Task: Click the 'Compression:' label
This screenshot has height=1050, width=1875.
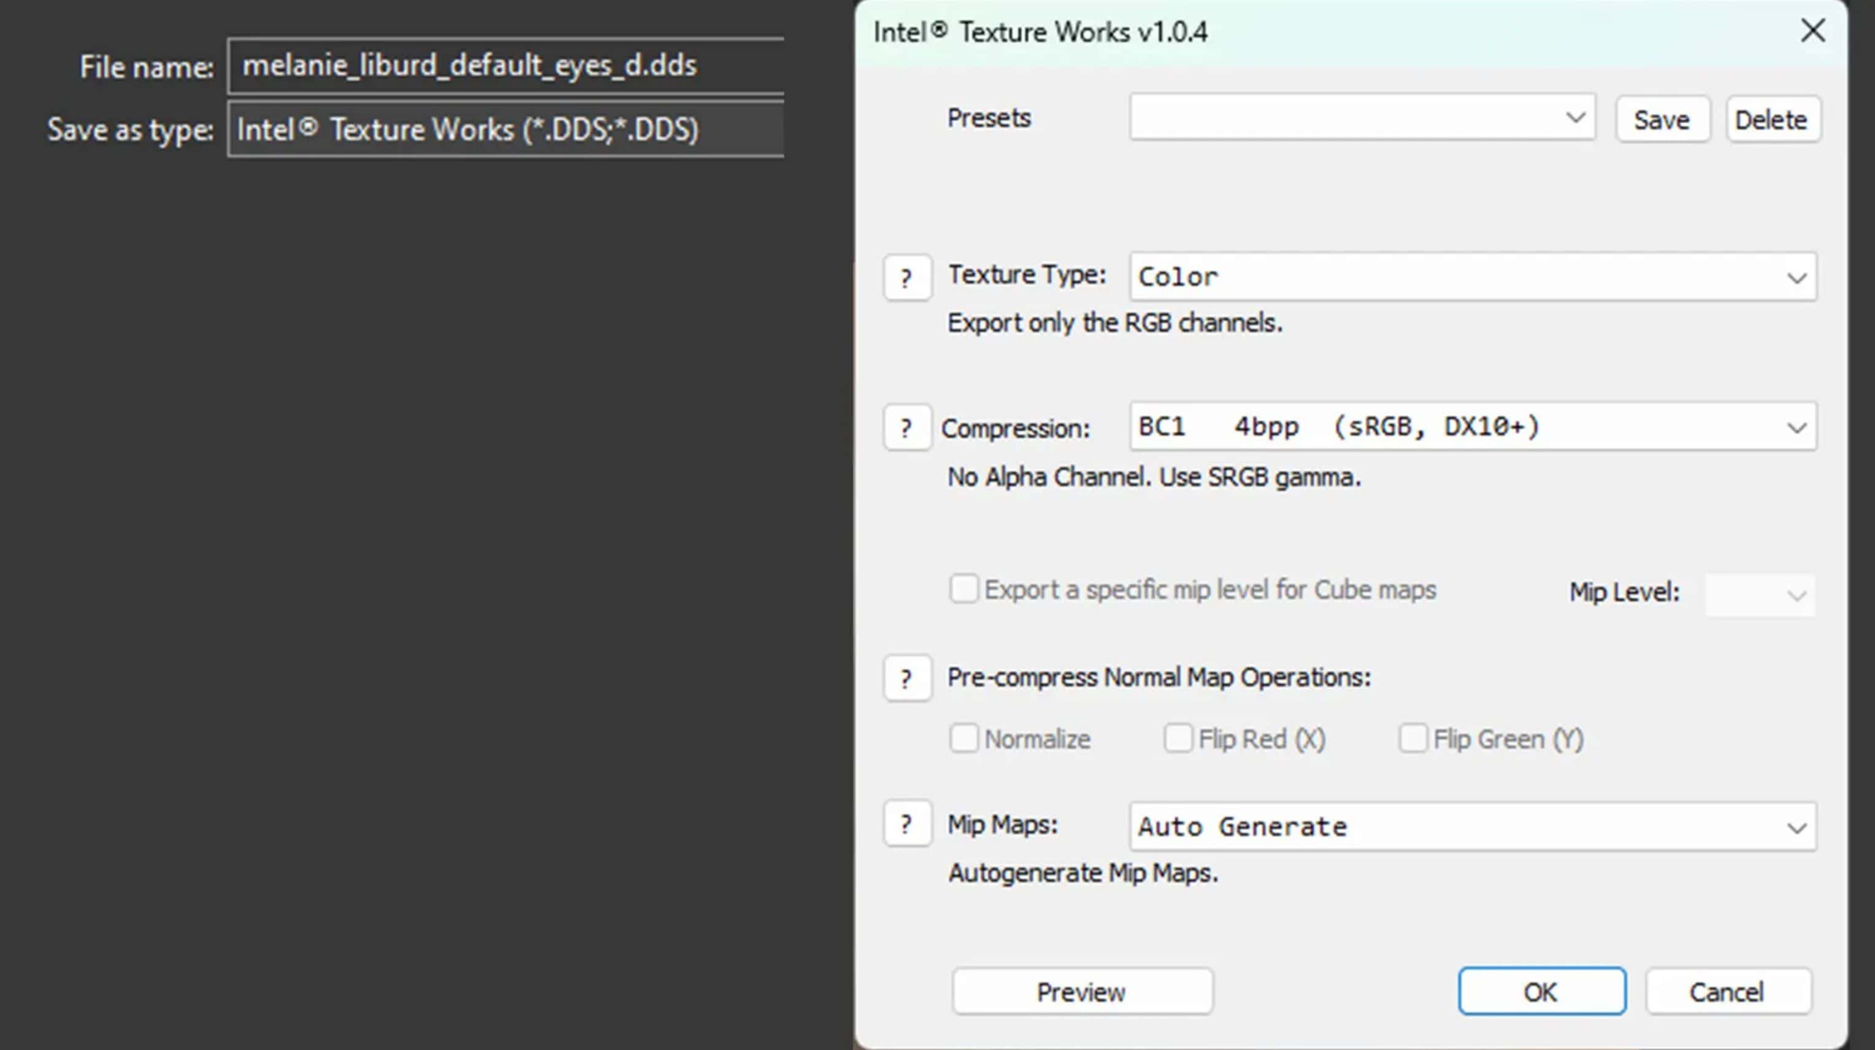Action: (1015, 428)
